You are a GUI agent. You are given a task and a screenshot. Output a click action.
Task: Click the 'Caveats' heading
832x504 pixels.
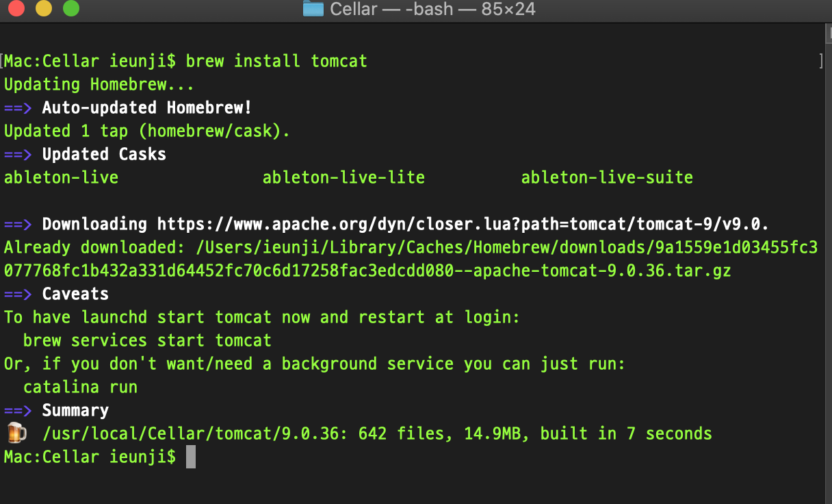pos(75,294)
